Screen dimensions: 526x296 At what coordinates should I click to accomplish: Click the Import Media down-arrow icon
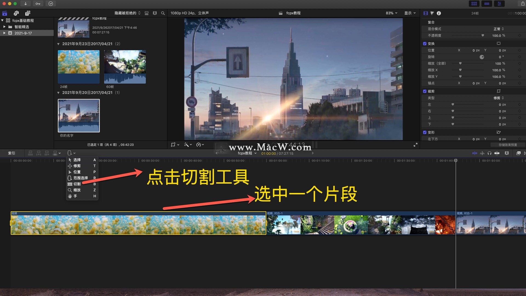(x=25, y=4)
